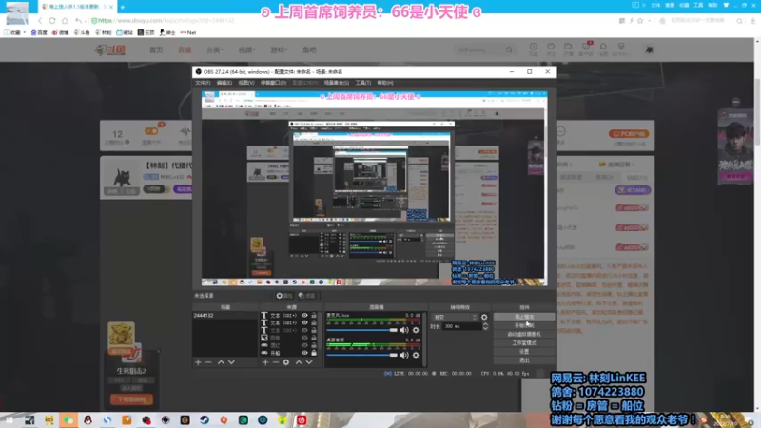761x428 pixels.
Task: Click OBS source Properties button with gear
Action: [283, 296]
